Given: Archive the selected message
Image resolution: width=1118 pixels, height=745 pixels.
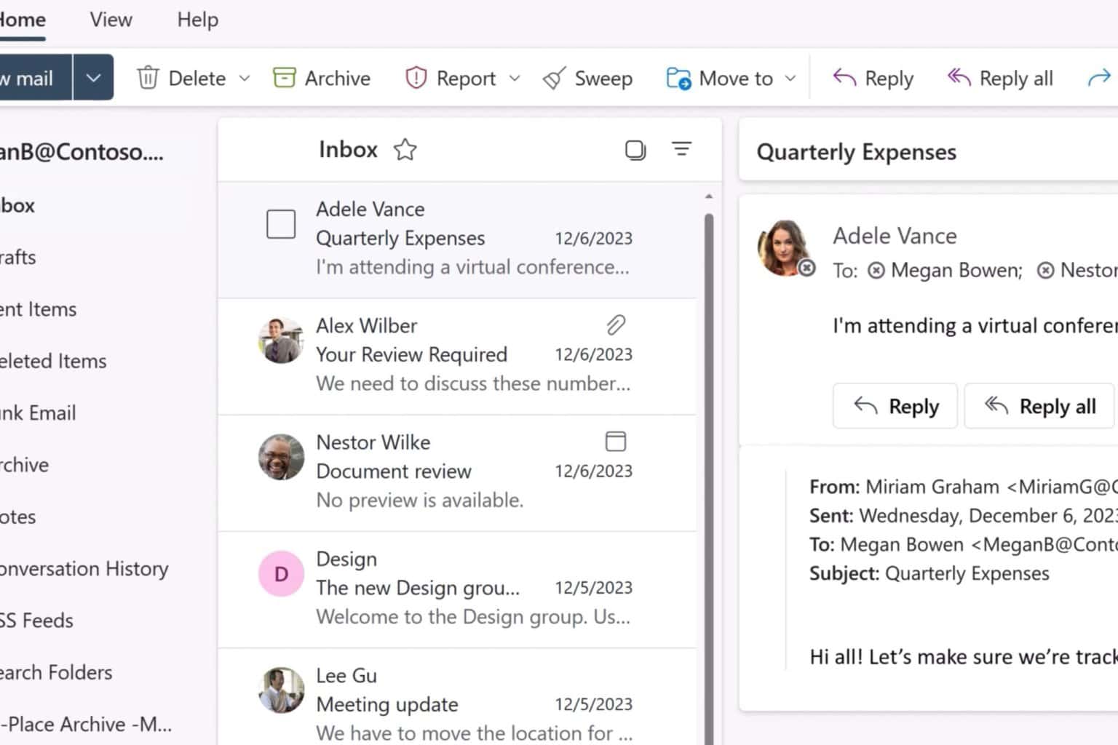Looking at the screenshot, I should point(320,78).
